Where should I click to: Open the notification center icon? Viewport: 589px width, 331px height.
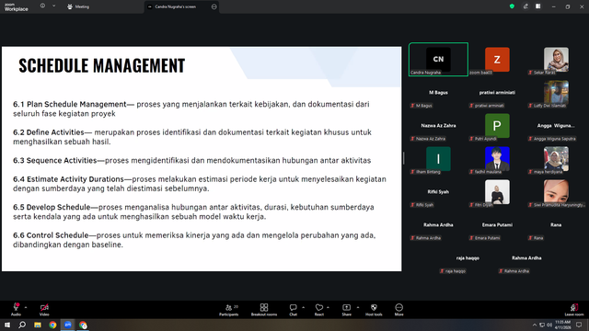[579, 325]
